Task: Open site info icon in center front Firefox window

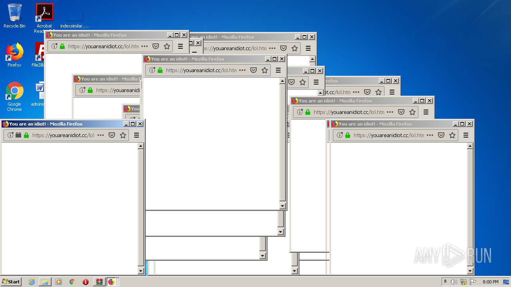Action: [x=152, y=70]
